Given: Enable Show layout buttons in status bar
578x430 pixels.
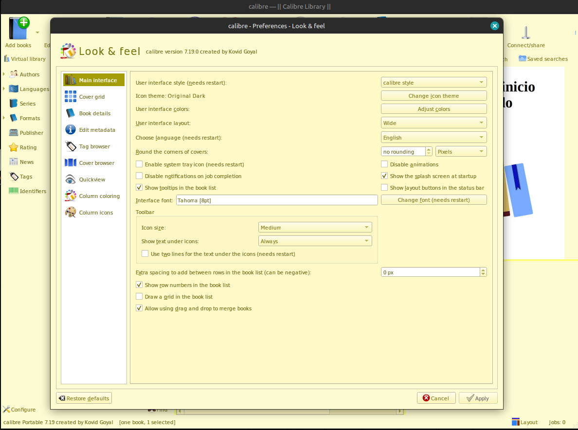Looking at the screenshot, I should pos(384,188).
